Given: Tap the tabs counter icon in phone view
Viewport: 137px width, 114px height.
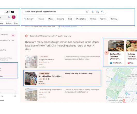Looking at the screenshot, I should pyautogui.click(x=15, y=96).
